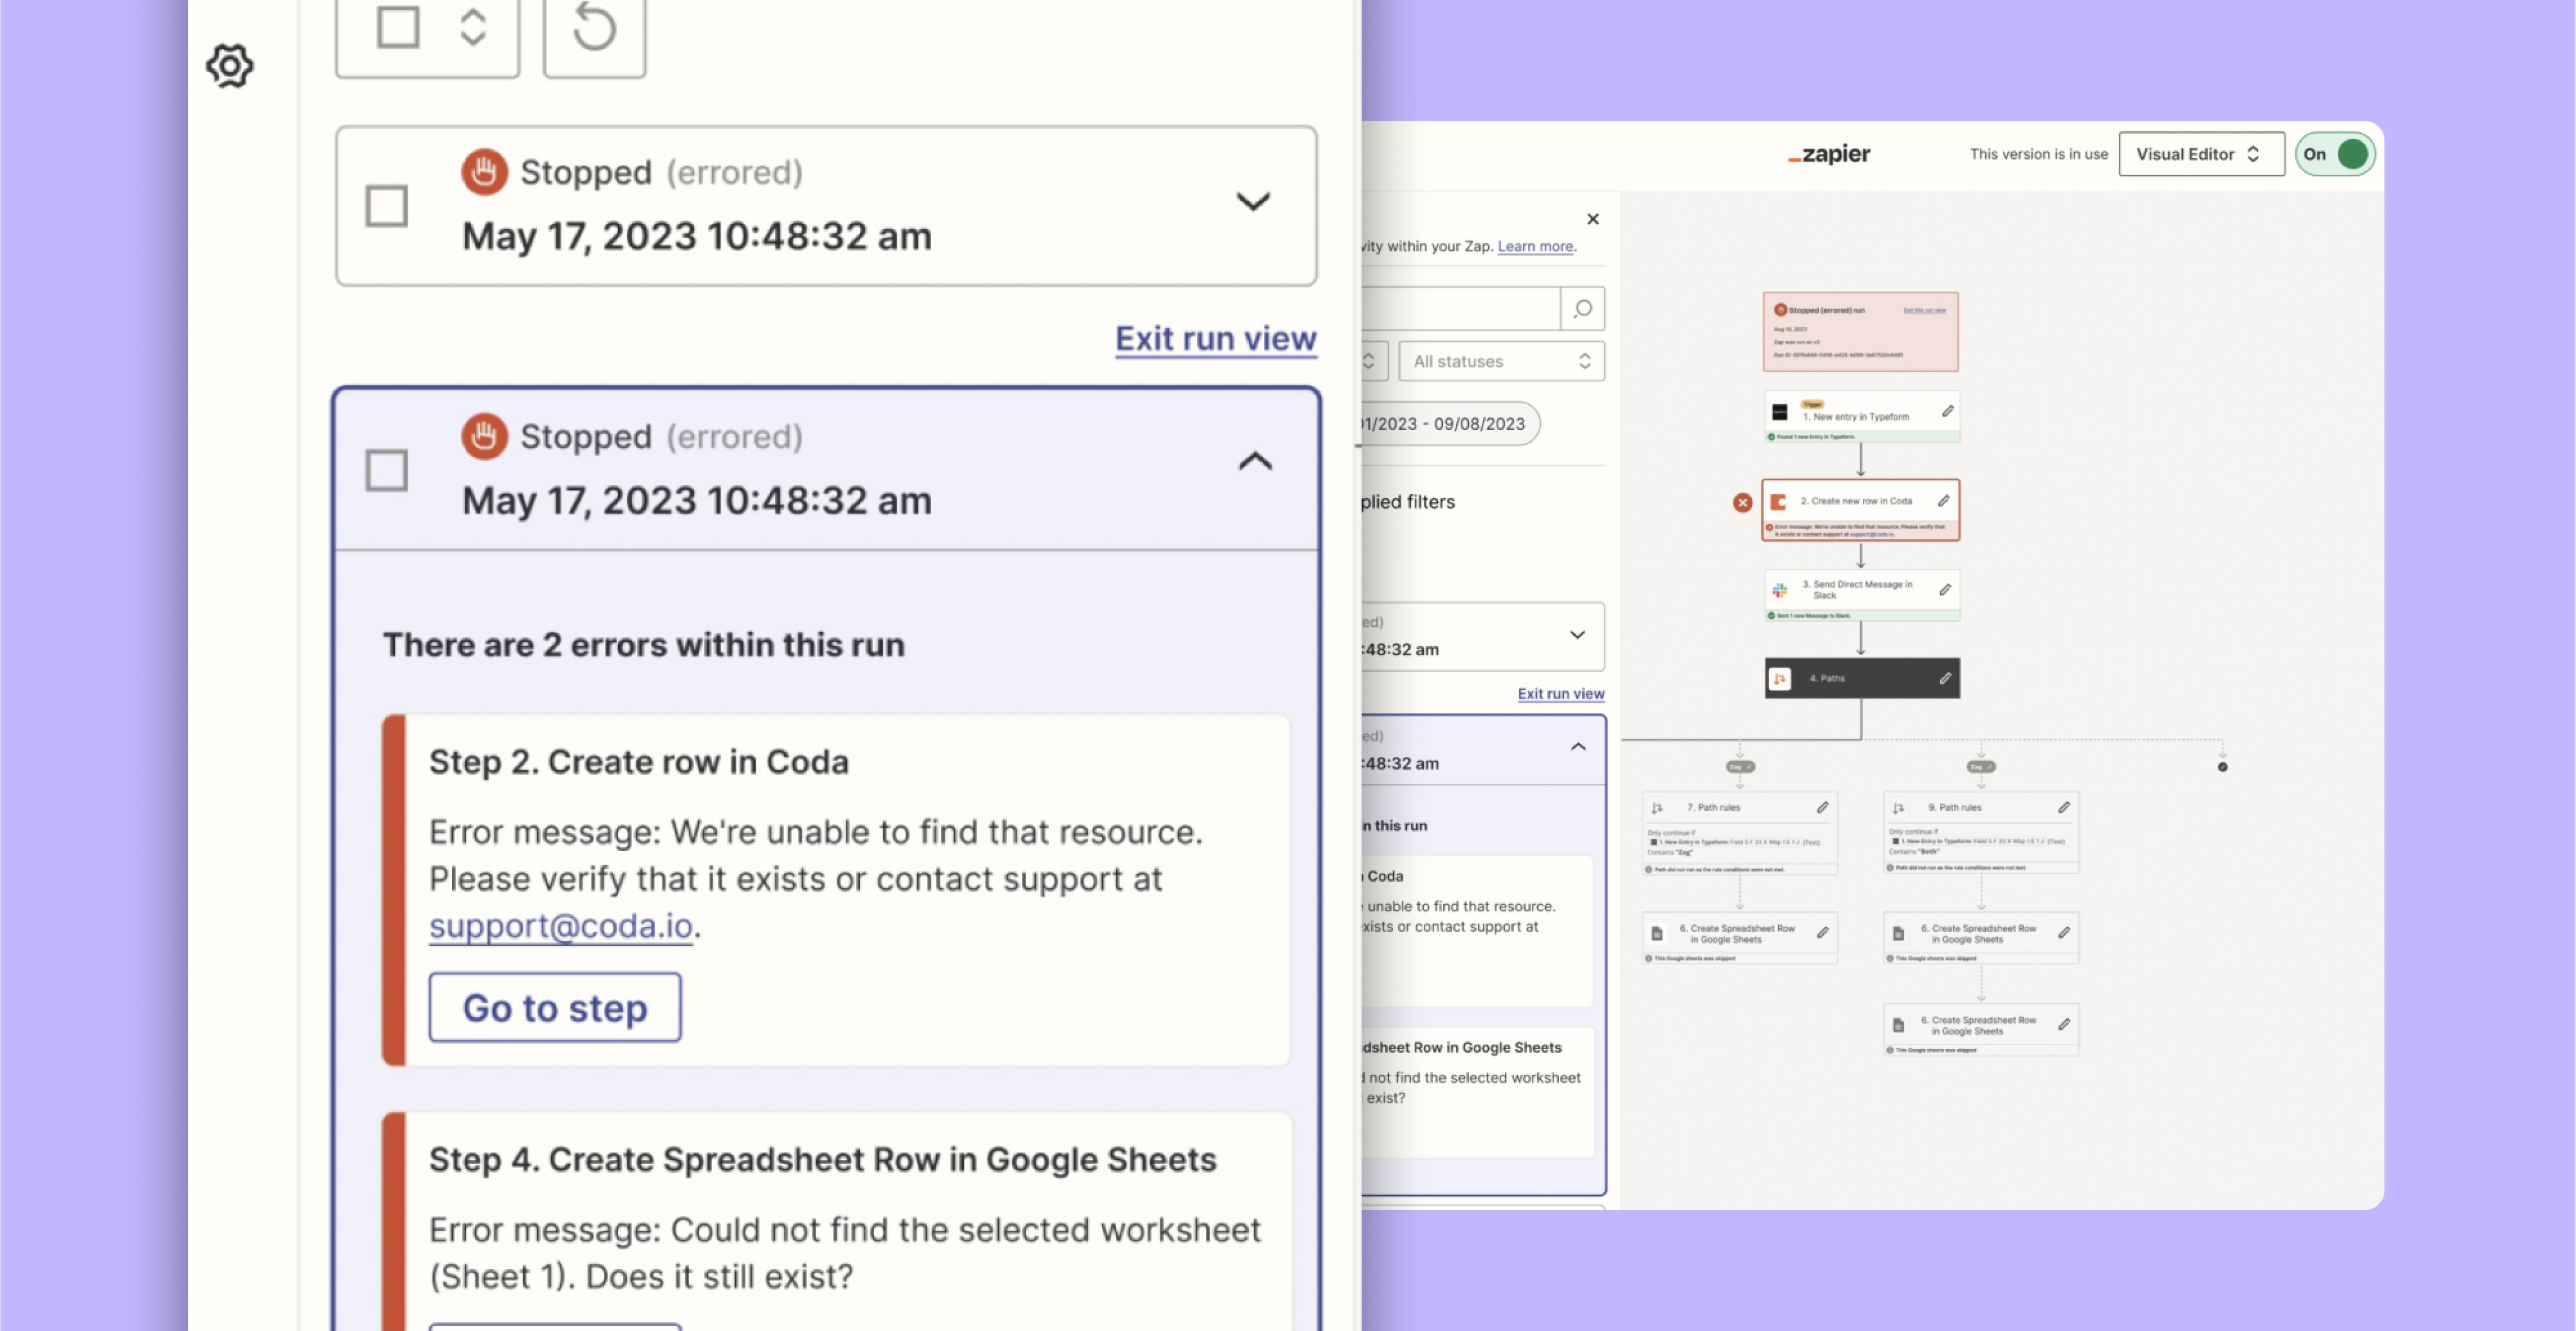Click Google Sheets icon below 7. Path rules

click(1657, 934)
